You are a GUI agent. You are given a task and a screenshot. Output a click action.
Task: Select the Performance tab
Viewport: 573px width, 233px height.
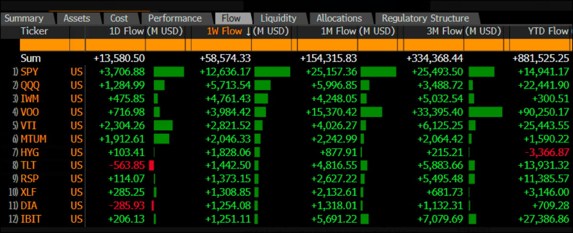pyautogui.click(x=175, y=19)
